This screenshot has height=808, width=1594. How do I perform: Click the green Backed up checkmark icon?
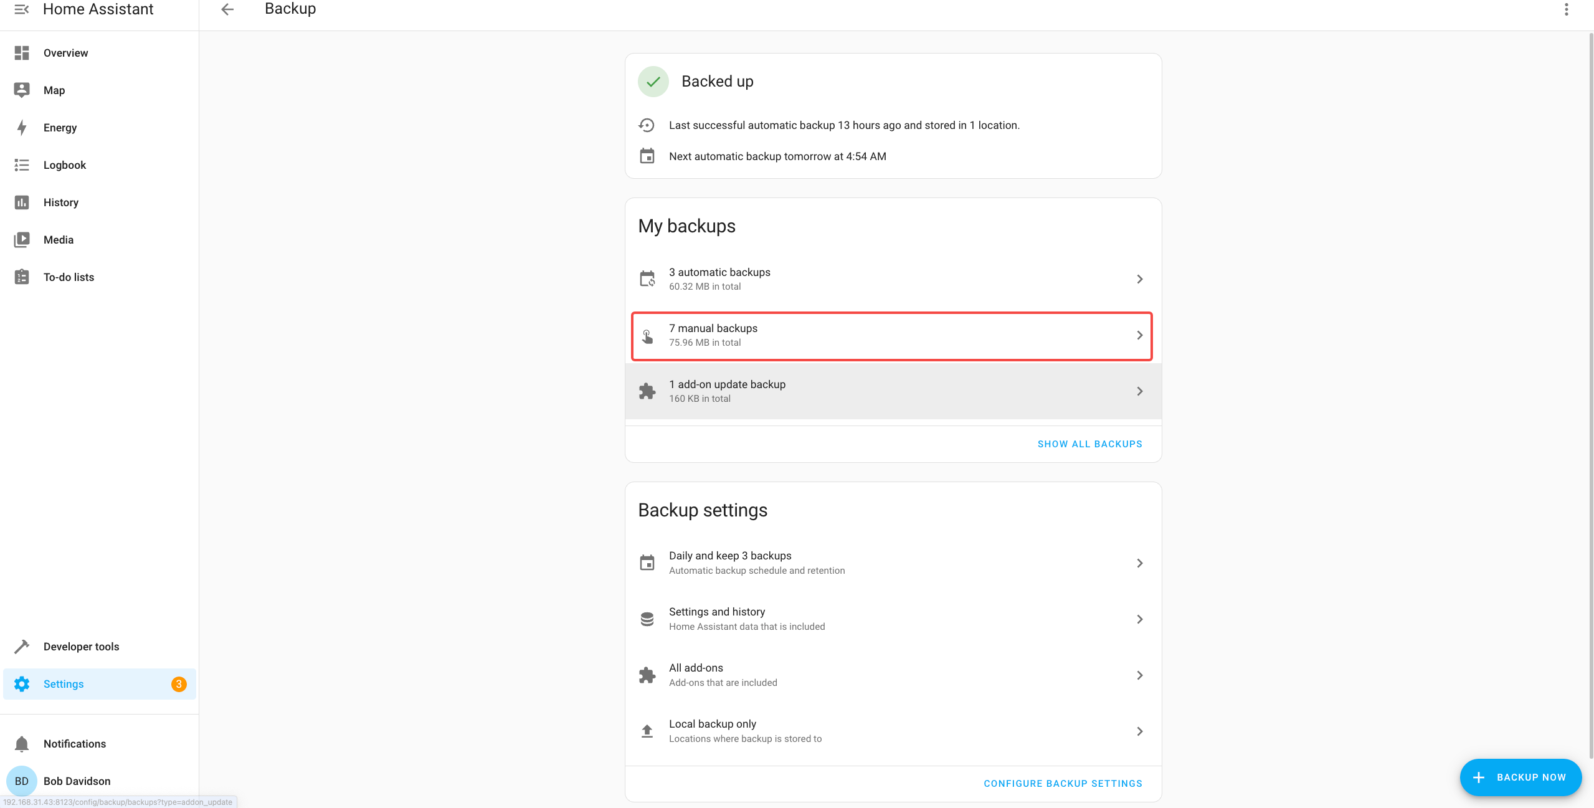(x=653, y=82)
